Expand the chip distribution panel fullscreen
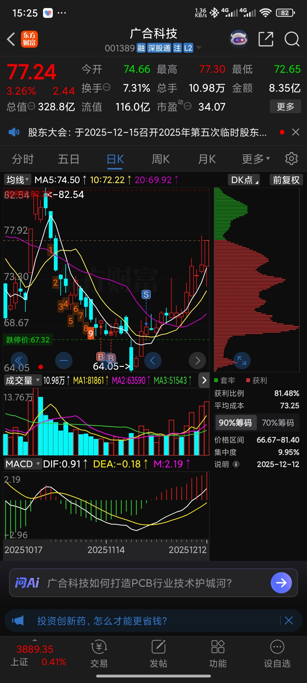 tap(242, 361)
